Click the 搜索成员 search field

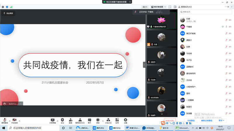205,12
